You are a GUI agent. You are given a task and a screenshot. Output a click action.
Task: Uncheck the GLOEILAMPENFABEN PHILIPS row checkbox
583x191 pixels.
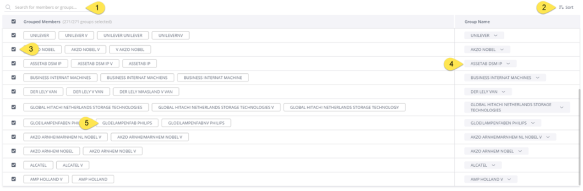(x=14, y=123)
